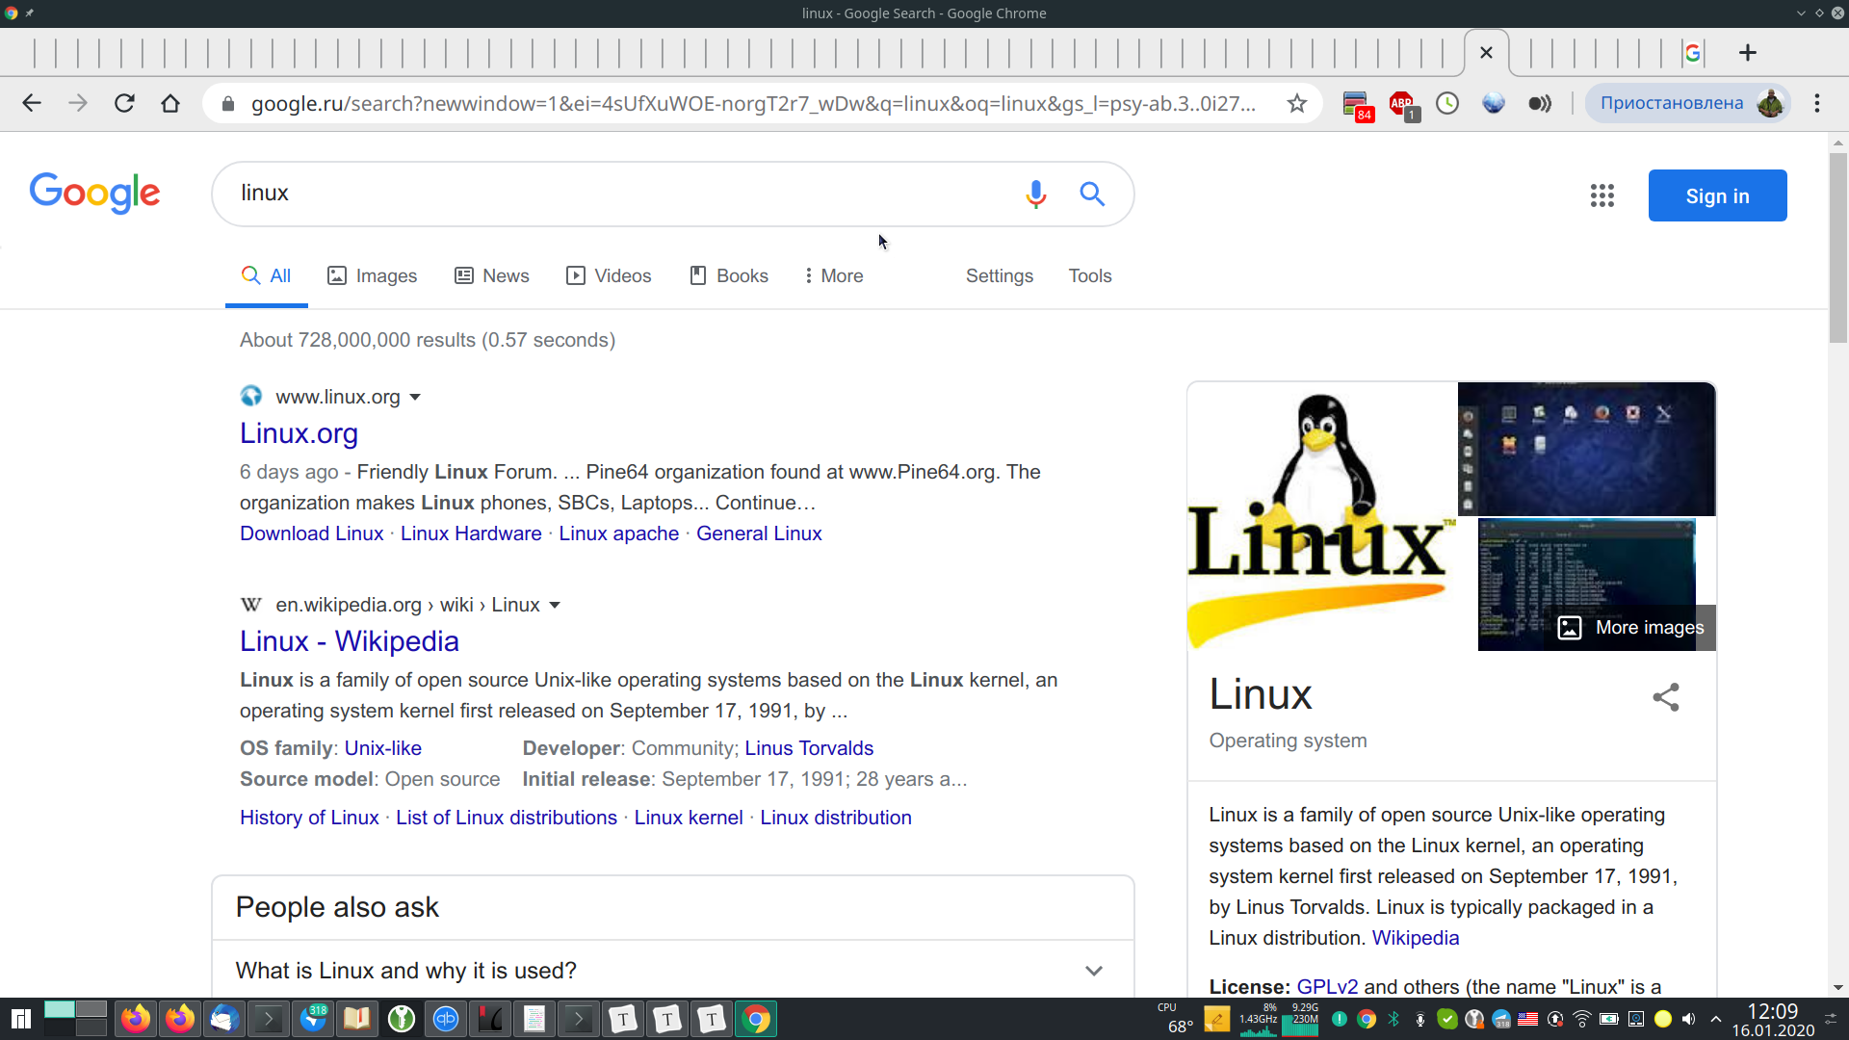
Task: Click the Google logo
Action: (x=94, y=194)
